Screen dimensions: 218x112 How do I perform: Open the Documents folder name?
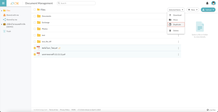pyautogui.click(x=47, y=16)
